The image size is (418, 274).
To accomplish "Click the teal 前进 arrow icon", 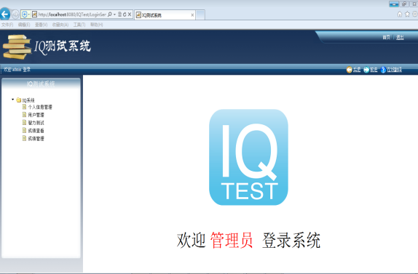I will point(366,70).
